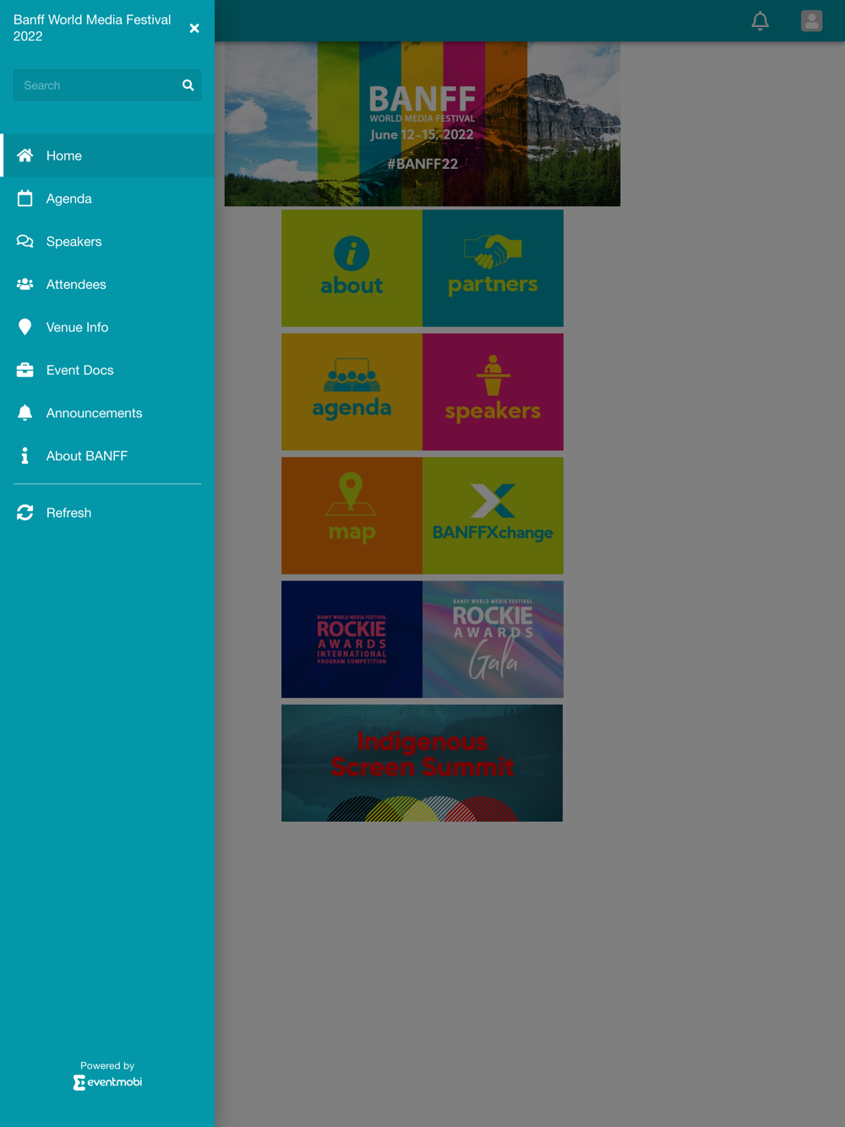Screen dimensions: 845x1127
Task: Click the Refresh arrows icon
Action: (x=25, y=513)
